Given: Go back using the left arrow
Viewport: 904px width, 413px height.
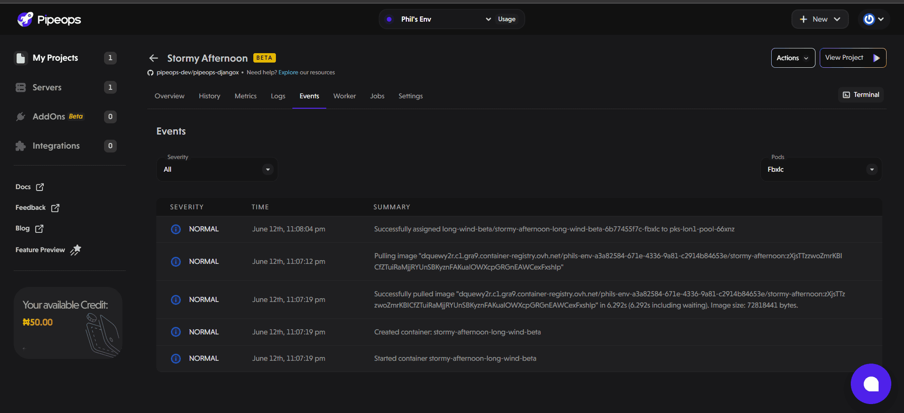Looking at the screenshot, I should (x=153, y=58).
